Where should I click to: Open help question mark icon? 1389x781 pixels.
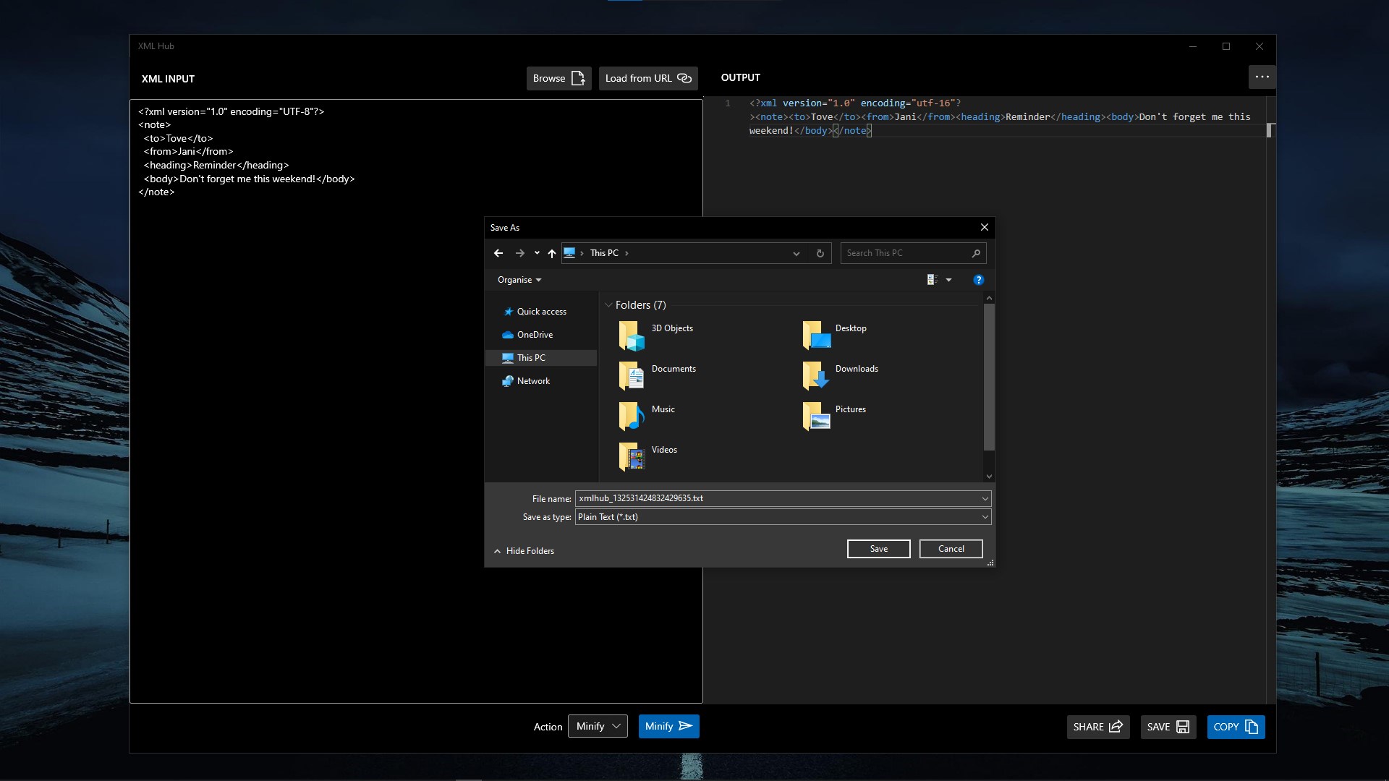[978, 280]
